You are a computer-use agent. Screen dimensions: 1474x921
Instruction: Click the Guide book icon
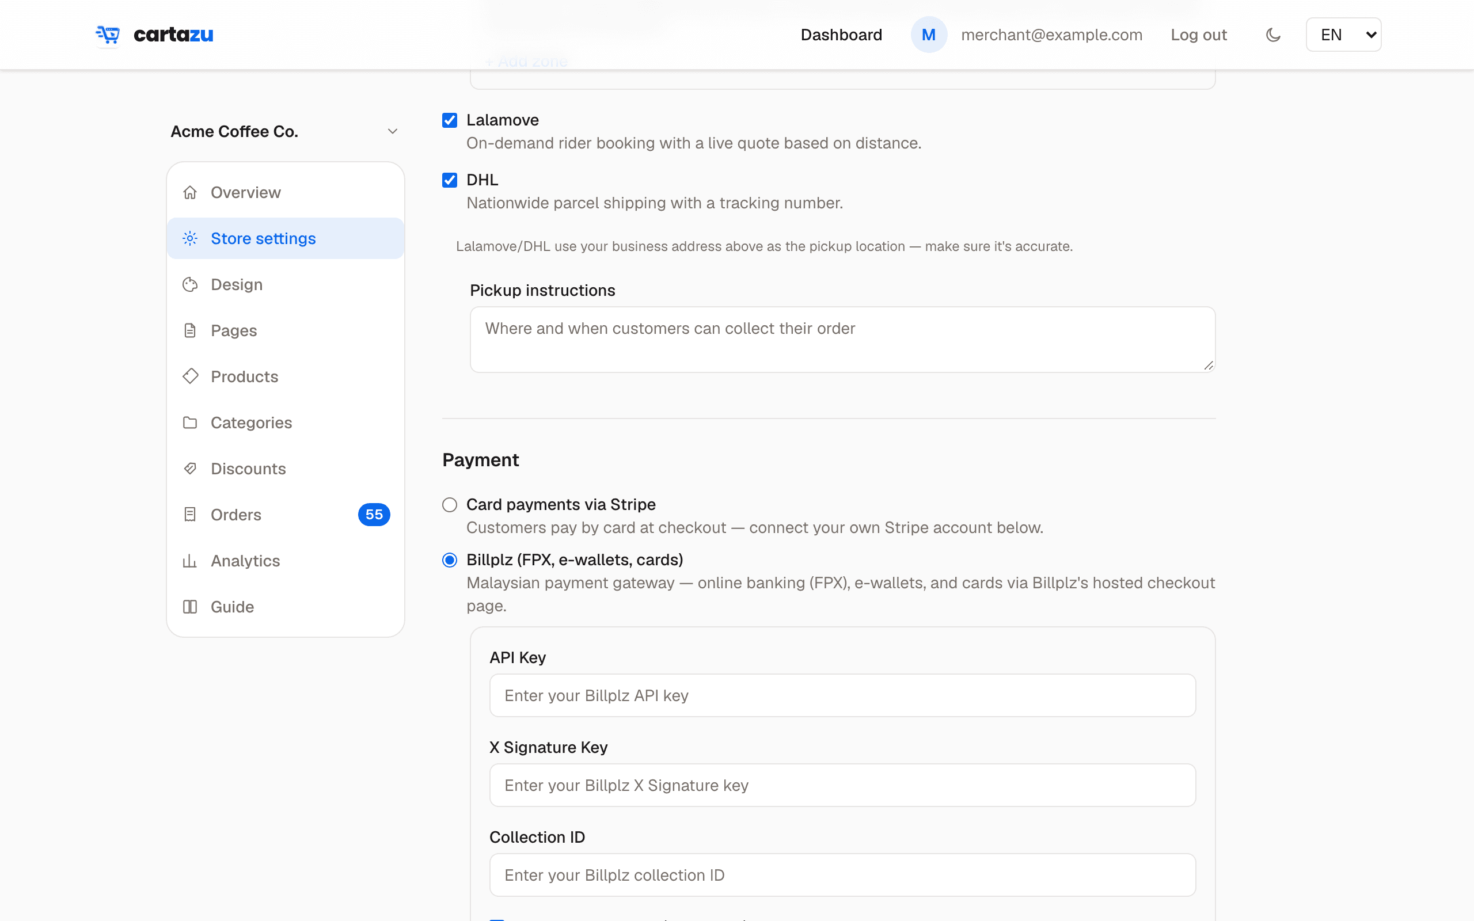coord(190,607)
